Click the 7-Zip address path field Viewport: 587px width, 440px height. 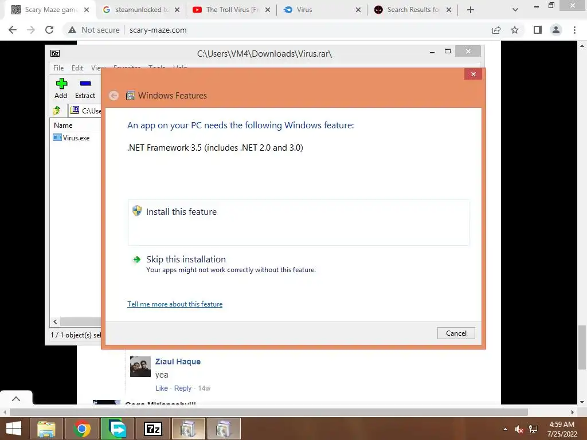click(x=85, y=111)
